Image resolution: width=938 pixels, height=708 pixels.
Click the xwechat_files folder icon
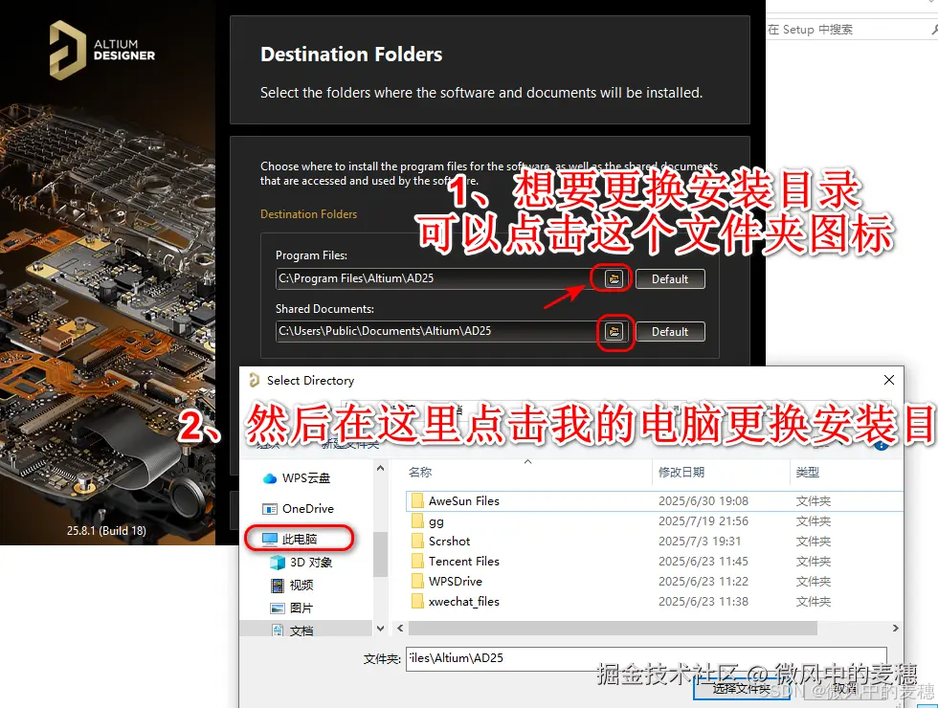(x=417, y=602)
